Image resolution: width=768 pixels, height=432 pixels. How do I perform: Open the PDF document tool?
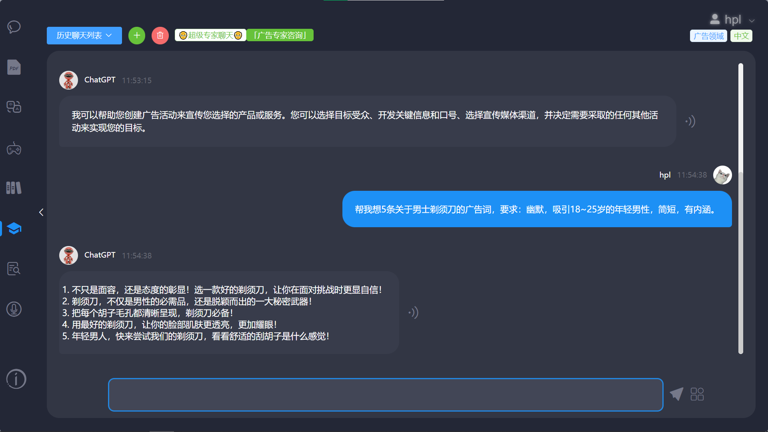click(14, 67)
